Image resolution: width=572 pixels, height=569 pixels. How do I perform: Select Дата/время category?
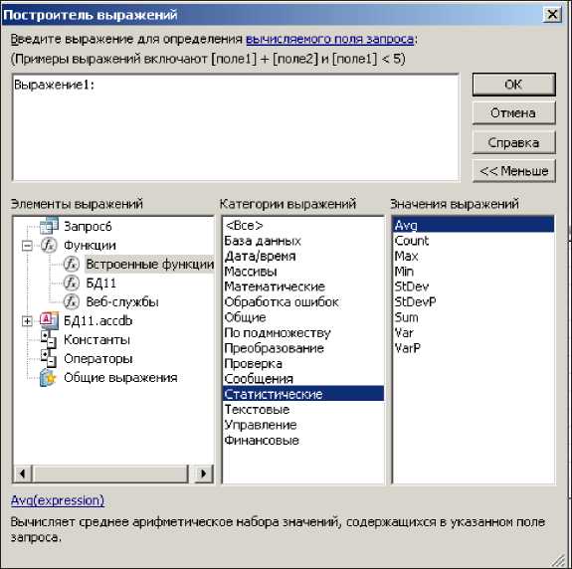click(x=303, y=256)
